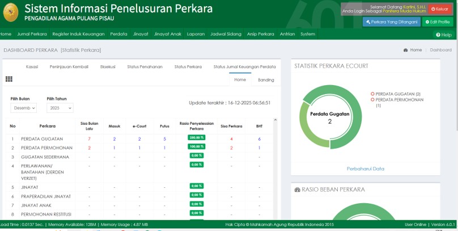
Task: Click Perdata Gugatan Sisa Perkara value 4
Action: point(231,139)
